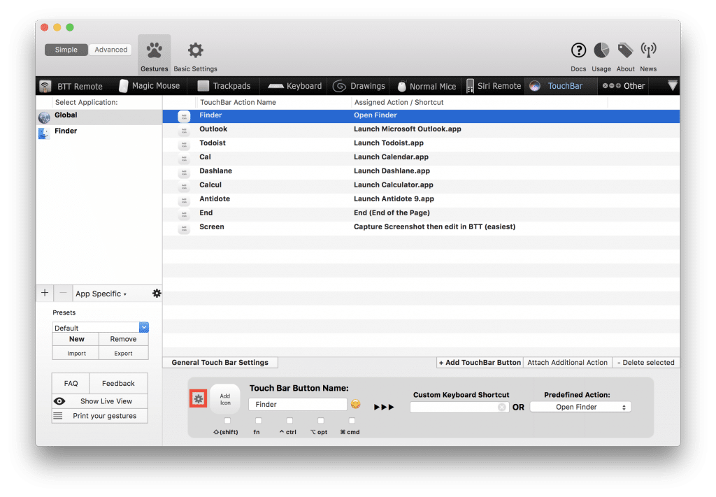Switch to Advanced mode
The image size is (716, 497).
[111, 50]
